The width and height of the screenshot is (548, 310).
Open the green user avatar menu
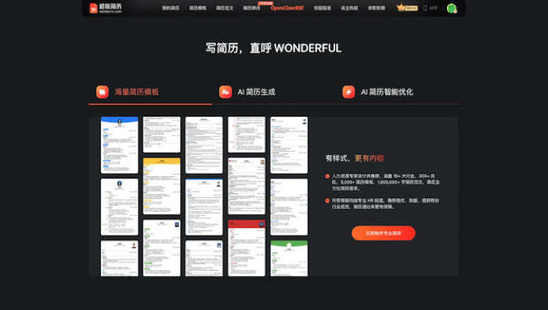(452, 8)
